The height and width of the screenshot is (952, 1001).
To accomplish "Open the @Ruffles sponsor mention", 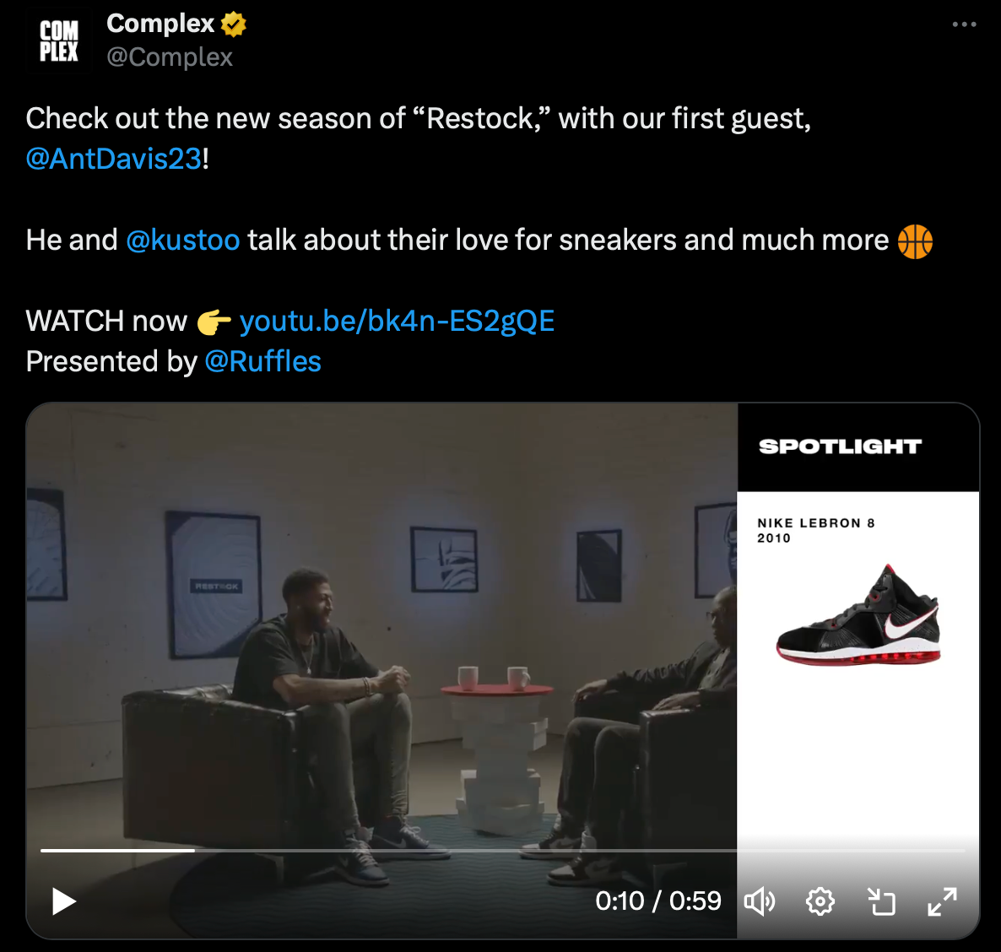I will pos(263,361).
